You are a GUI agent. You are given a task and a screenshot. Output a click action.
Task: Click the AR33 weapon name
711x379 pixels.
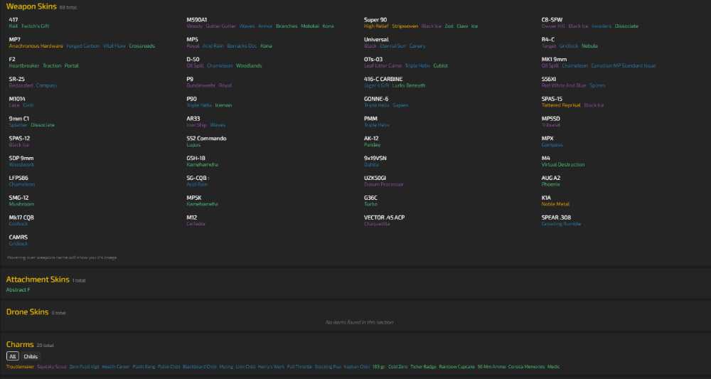pos(193,119)
